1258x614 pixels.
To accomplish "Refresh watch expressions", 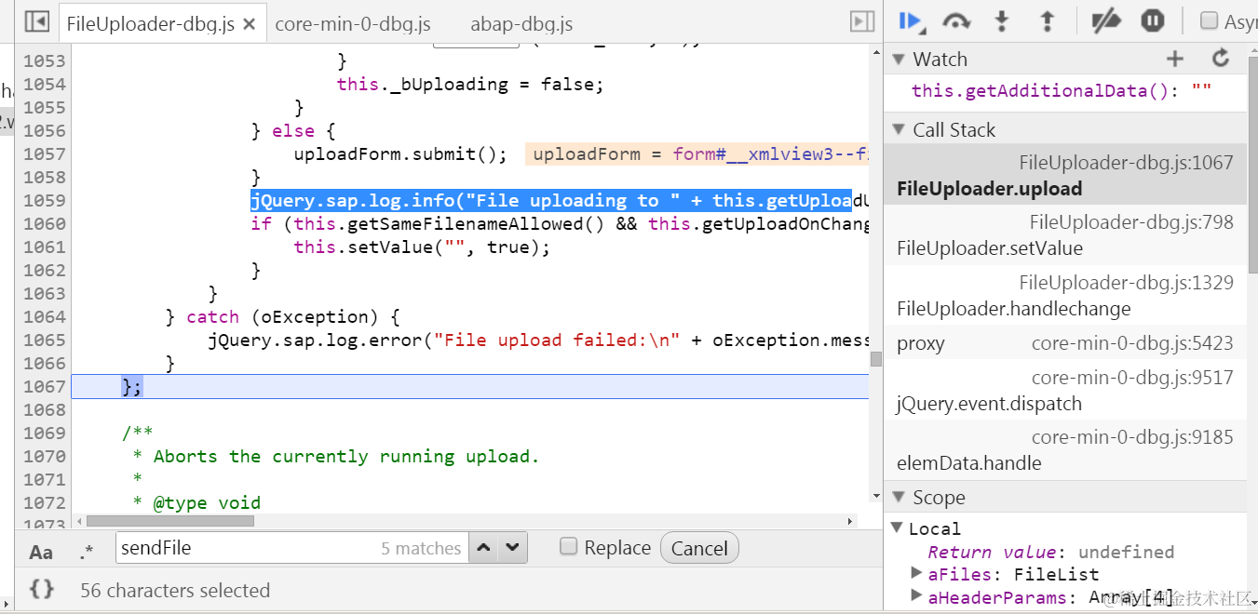I will (x=1221, y=60).
